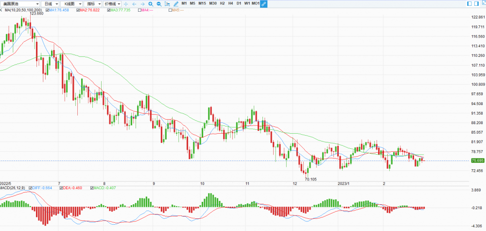This screenshot has width=486, height=231.
Task: Switch to M1 timeframe
Action: point(184,3)
